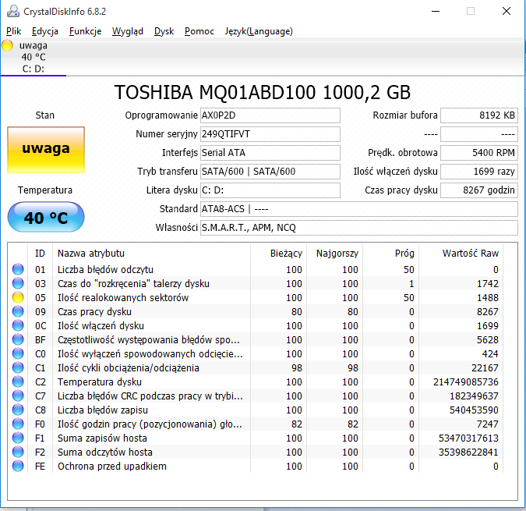Click the 8267 godzin power-on hours field
This screenshot has height=511, width=526.
(479, 190)
